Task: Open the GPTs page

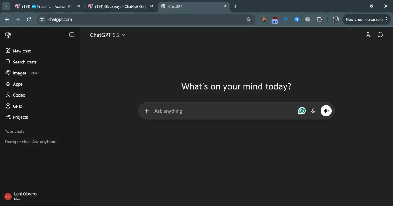Action: 39,106
